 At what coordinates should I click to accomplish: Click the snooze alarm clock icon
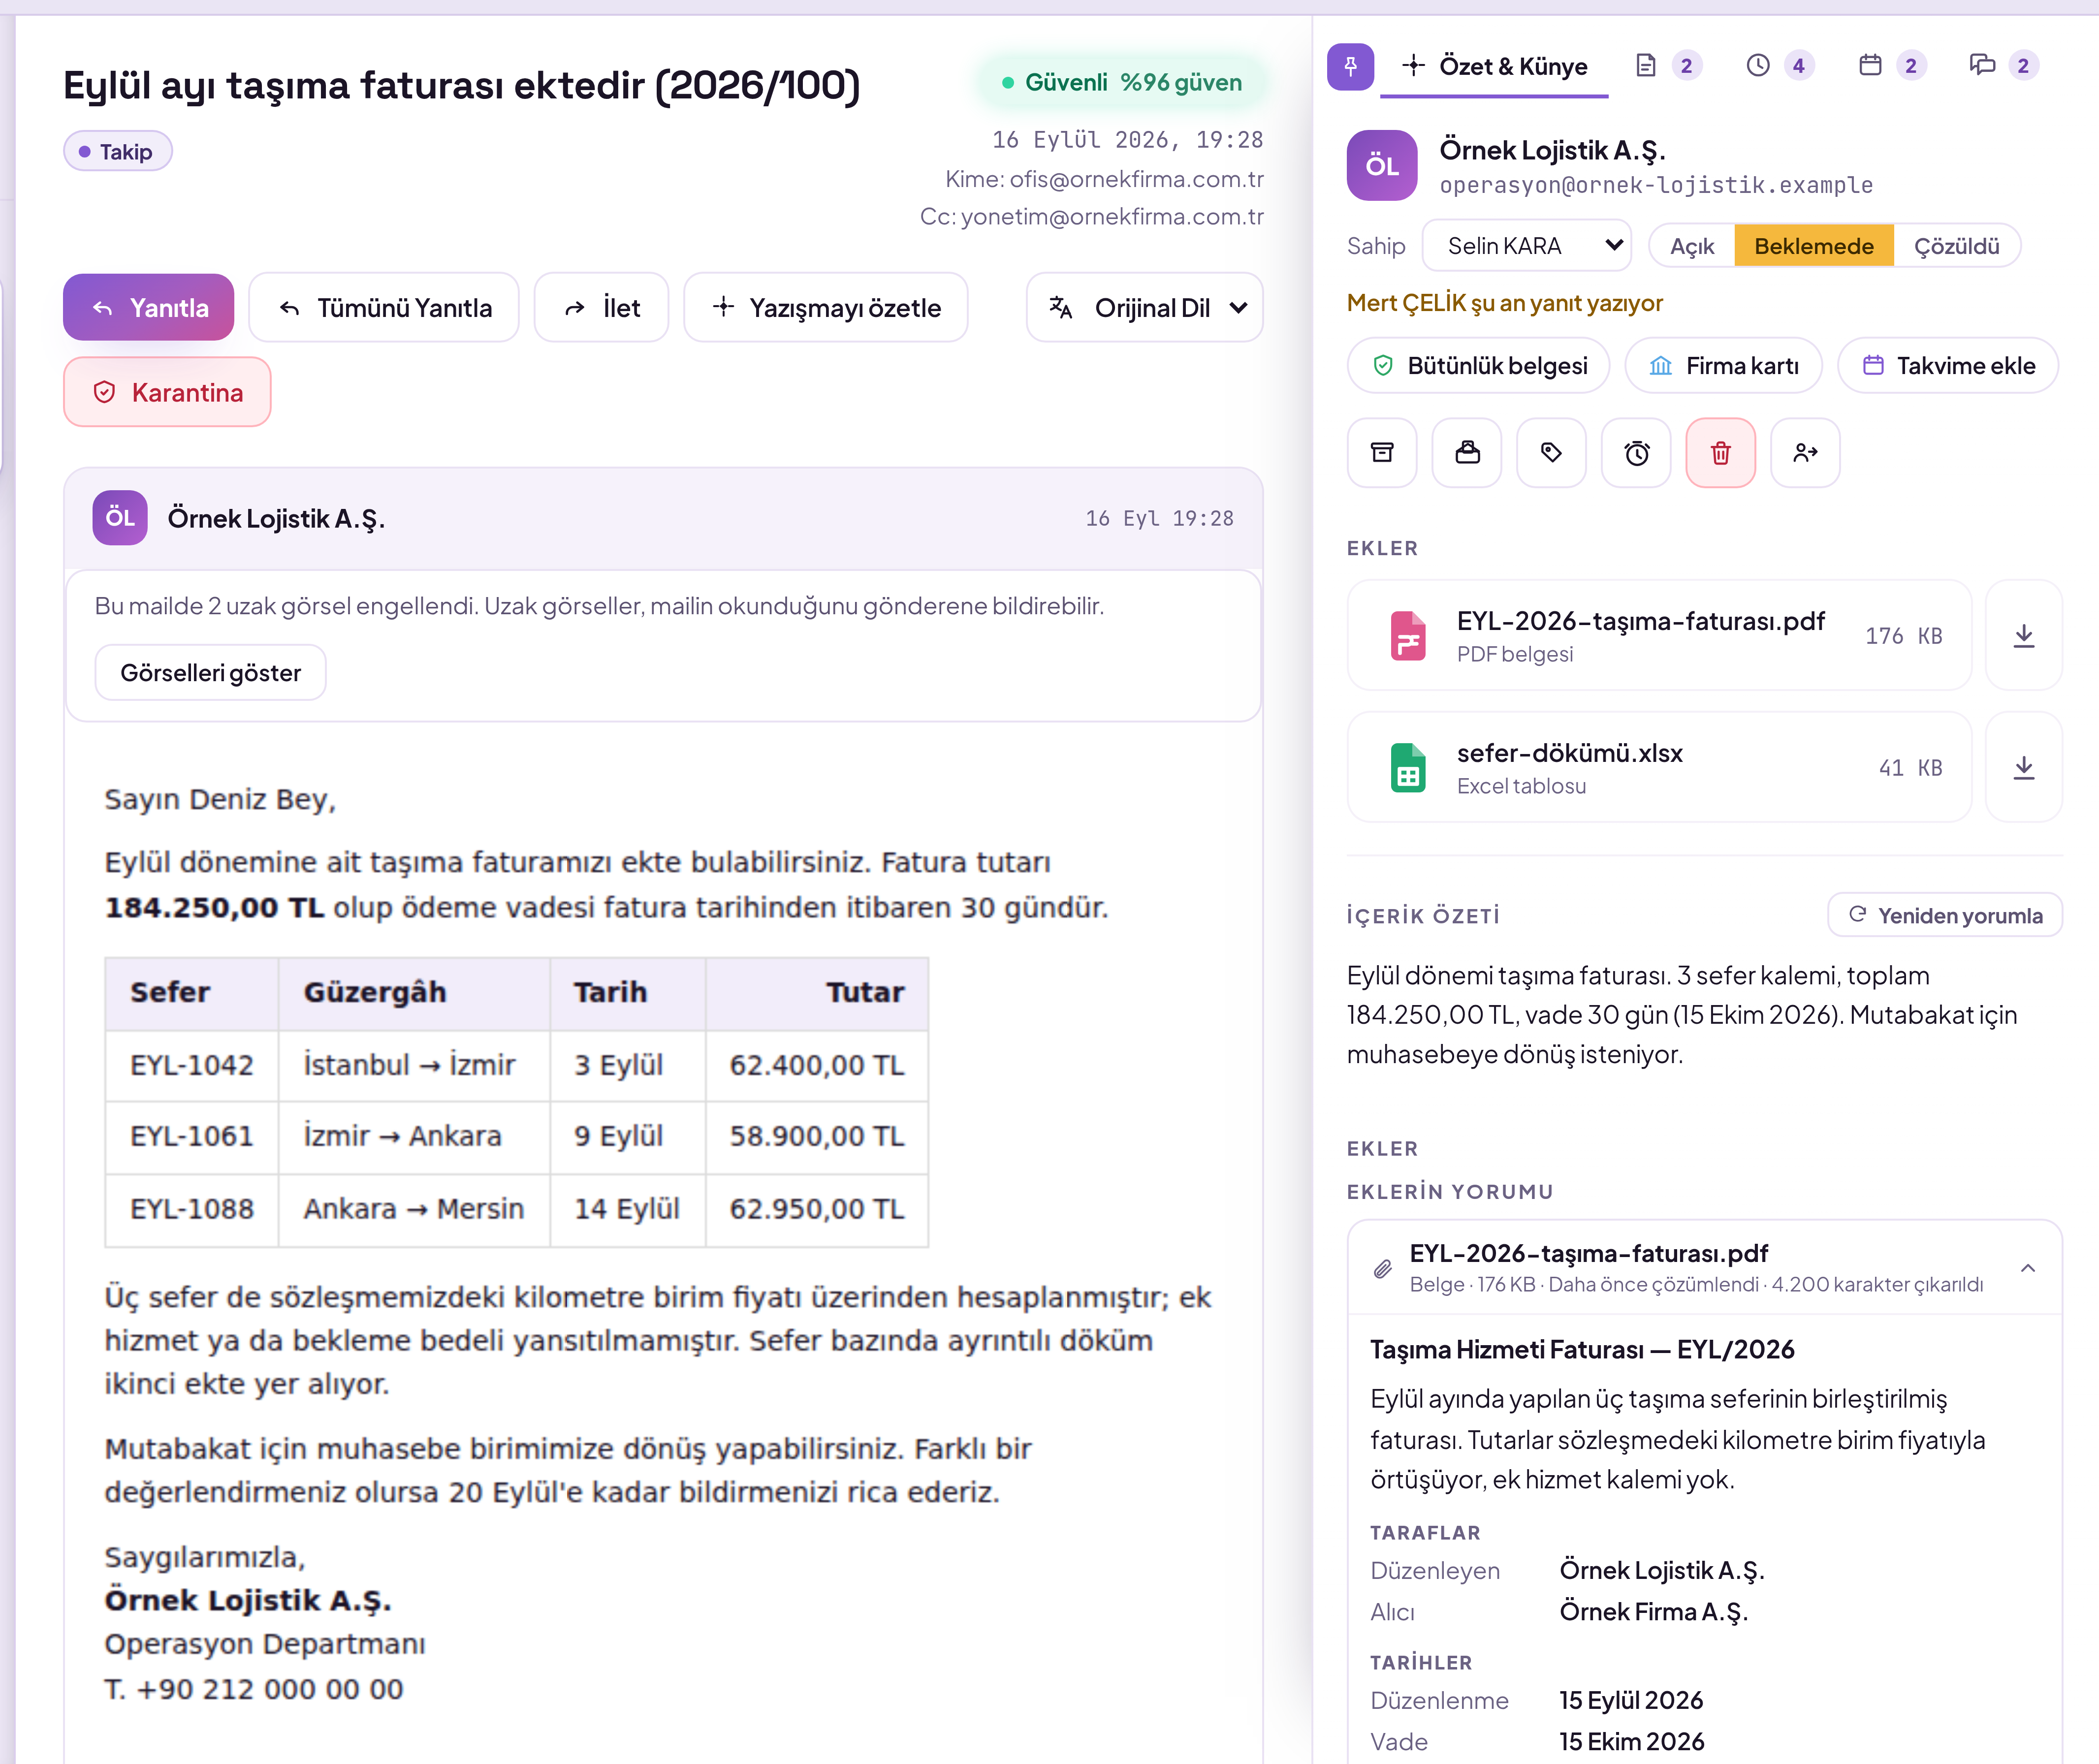point(1636,453)
